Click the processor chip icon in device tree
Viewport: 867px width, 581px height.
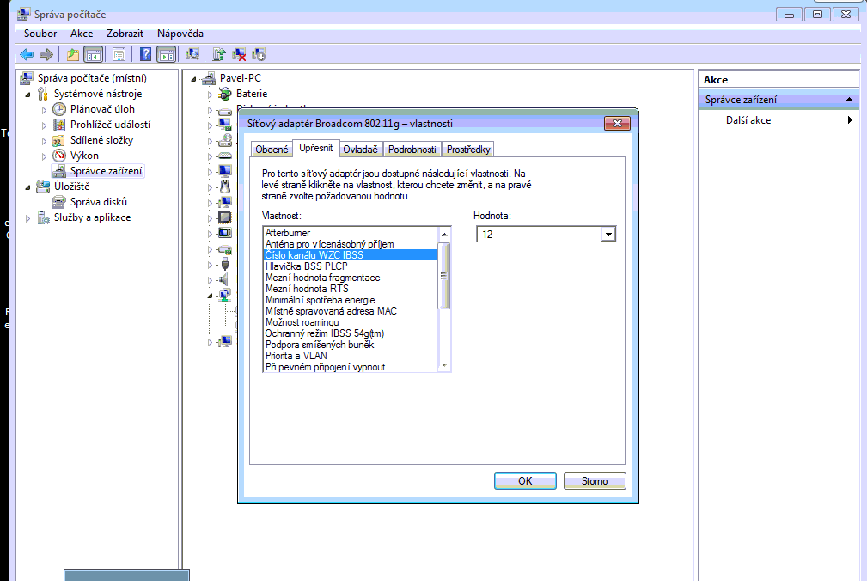pos(224,217)
